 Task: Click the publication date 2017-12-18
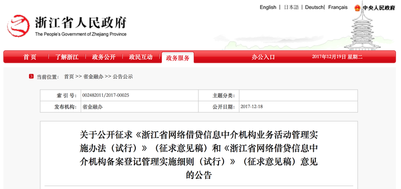tap(252, 107)
